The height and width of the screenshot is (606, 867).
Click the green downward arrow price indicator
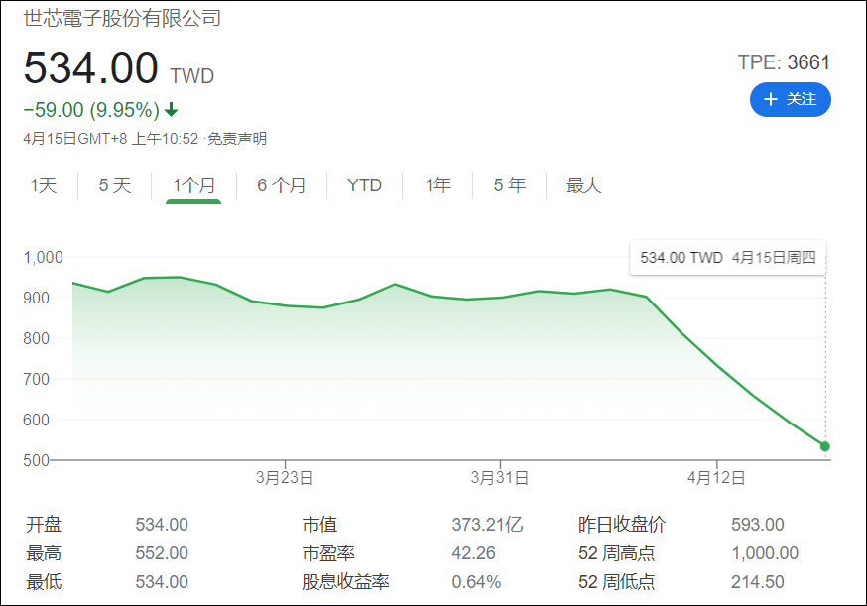tap(171, 110)
